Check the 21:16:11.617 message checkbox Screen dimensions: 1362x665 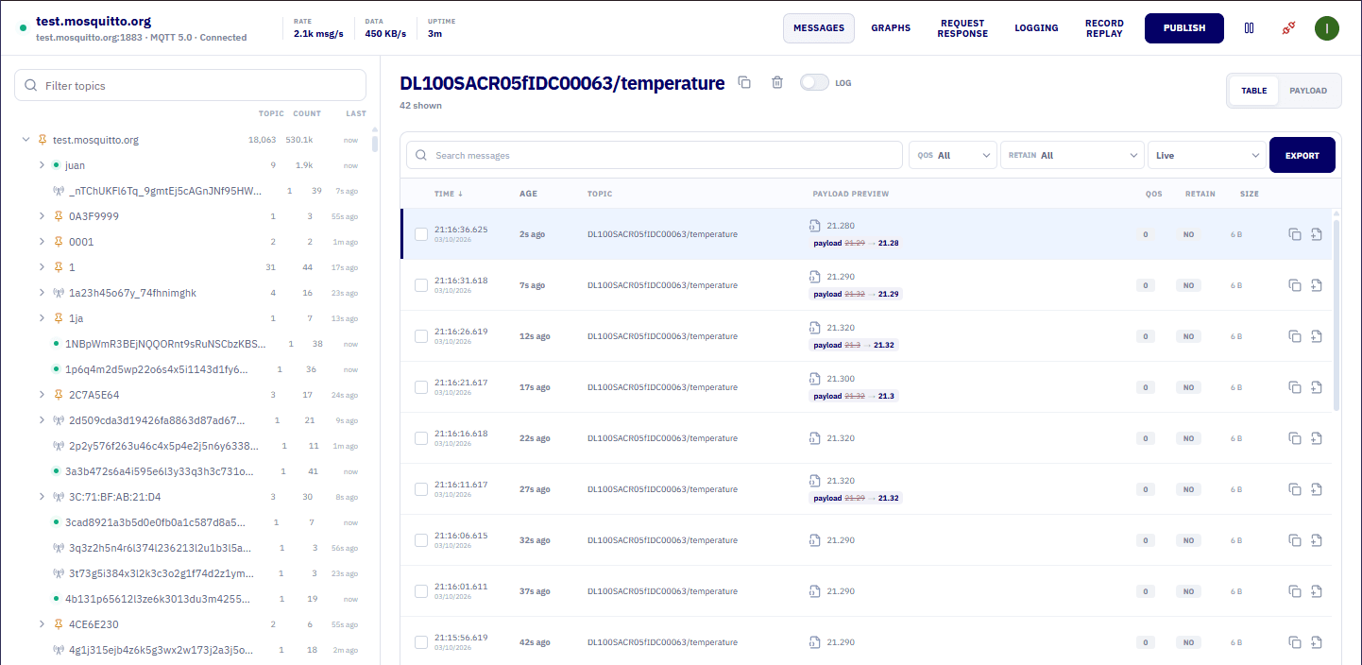pyautogui.click(x=421, y=489)
